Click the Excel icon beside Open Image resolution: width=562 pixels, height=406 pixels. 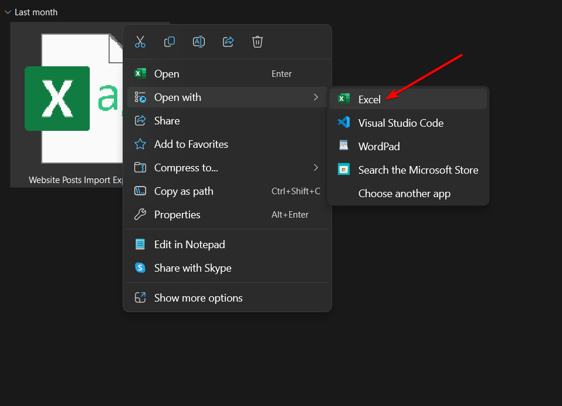pos(140,73)
